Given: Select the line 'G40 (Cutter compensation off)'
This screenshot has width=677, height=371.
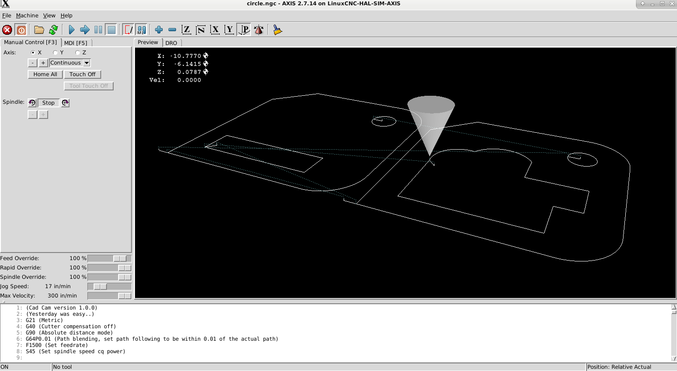Looking at the screenshot, I should (70, 326).
